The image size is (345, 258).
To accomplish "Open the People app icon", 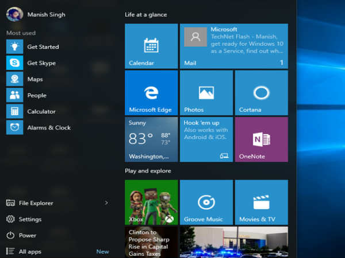I will click(14, 95).
